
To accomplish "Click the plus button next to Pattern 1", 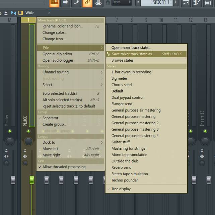I will 176,2.
